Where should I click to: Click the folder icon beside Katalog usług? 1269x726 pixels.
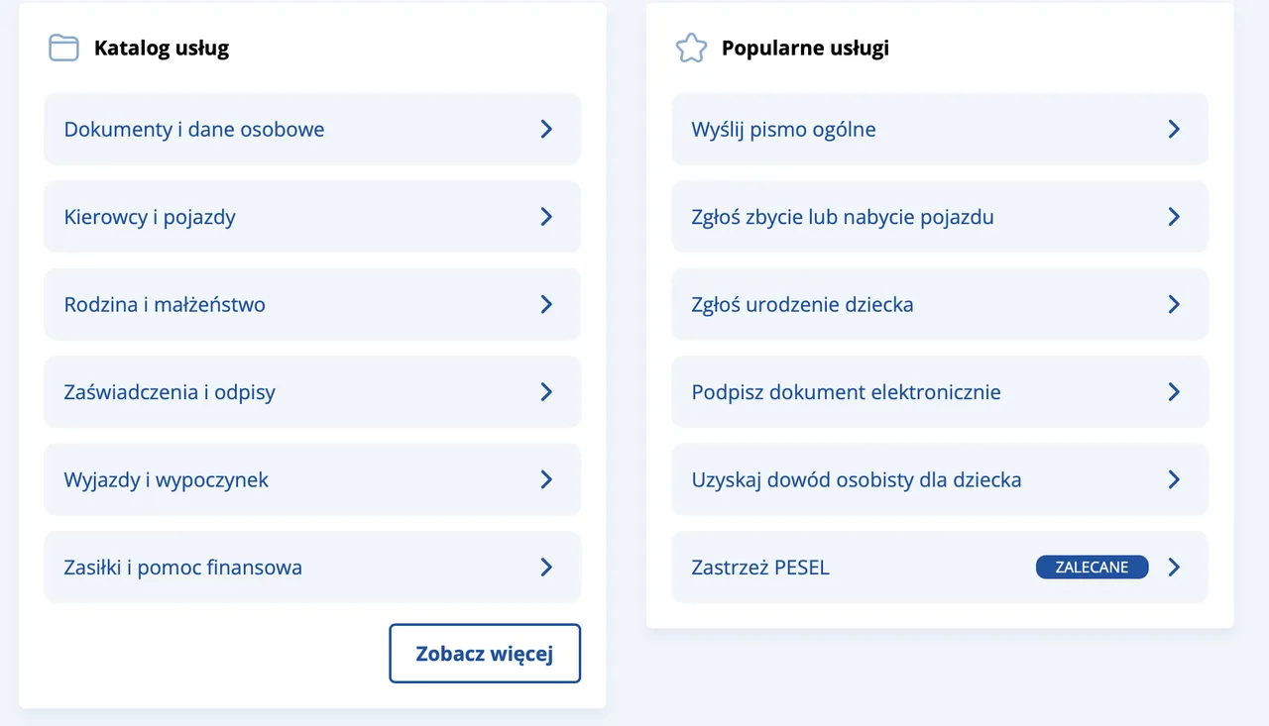[x=62, y=47]
